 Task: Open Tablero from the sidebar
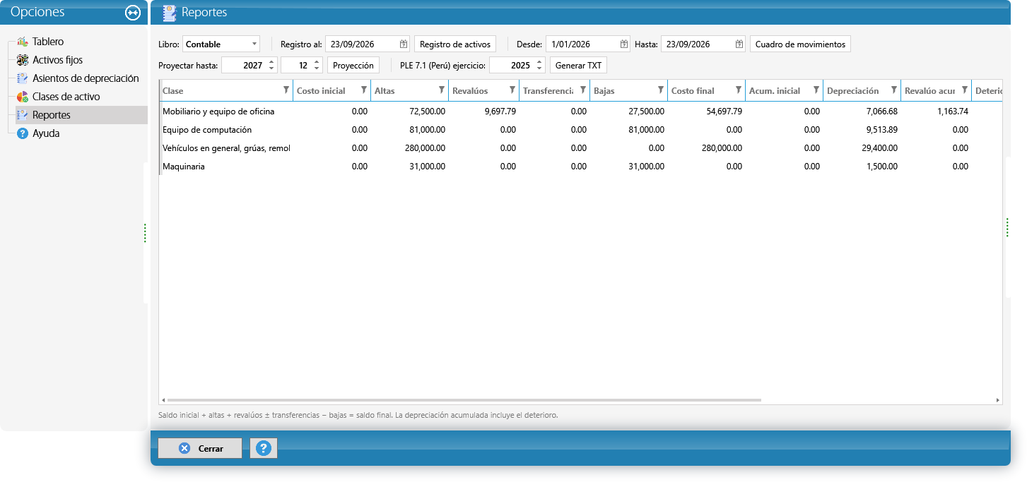(x=48, y=42)
